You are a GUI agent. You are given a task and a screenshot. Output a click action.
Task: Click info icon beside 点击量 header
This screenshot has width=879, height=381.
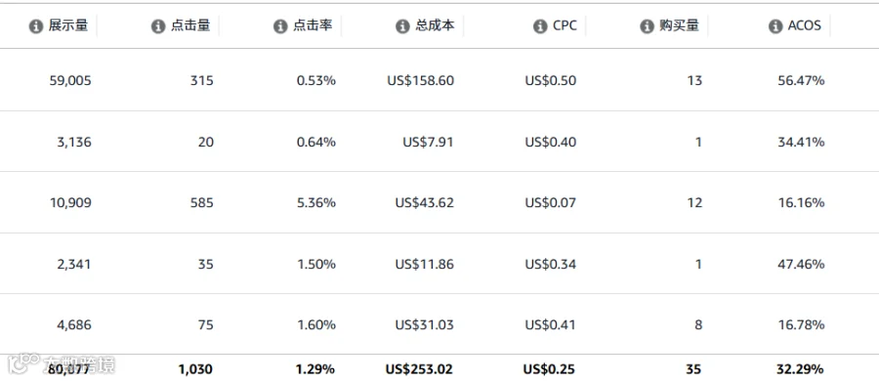(158, 26)
